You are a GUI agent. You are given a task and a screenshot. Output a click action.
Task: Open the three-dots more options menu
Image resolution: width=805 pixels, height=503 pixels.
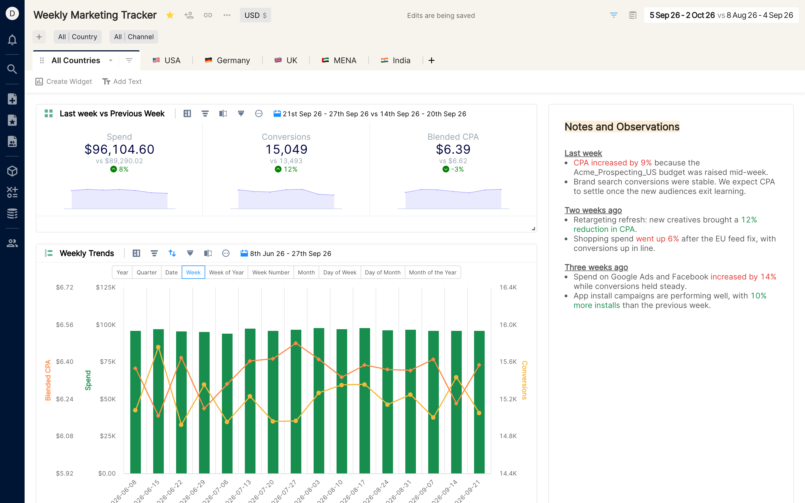227,15
